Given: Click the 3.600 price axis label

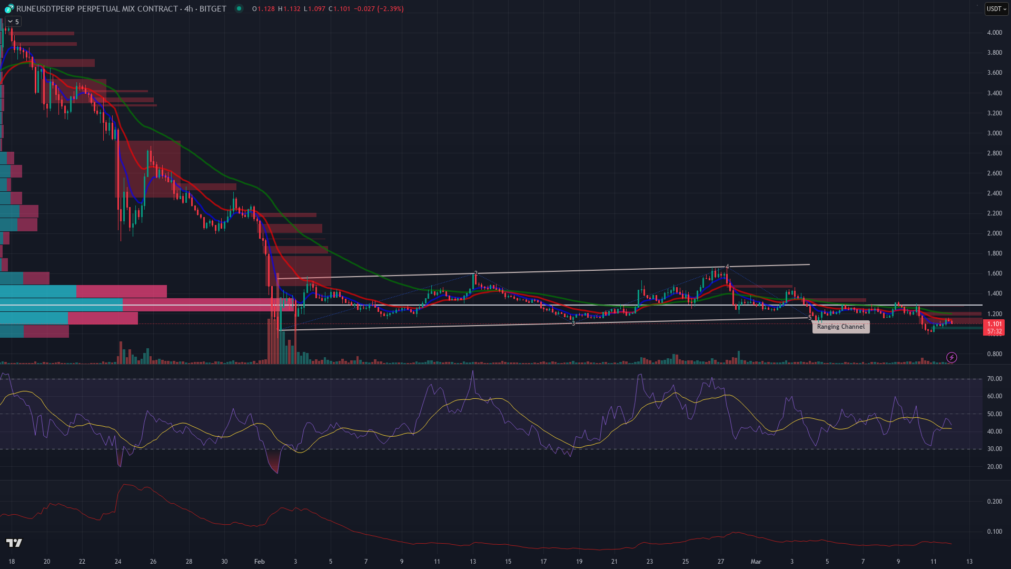Looking at the screenshot, I should 995,73.
